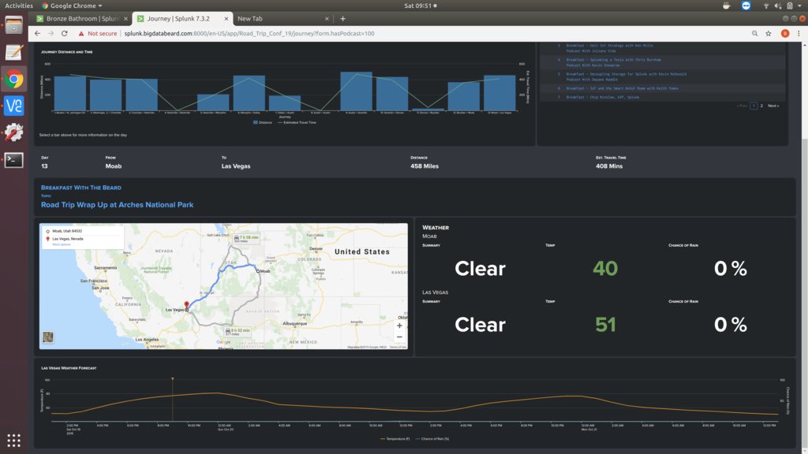Click the Caffeine coffee cup tray icon
The width and height of the screenshot is (808, 454).
click(x=726, y=6)
